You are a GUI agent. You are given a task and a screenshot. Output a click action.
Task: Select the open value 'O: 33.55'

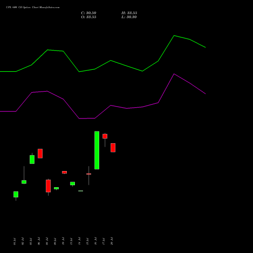point(89,17)
